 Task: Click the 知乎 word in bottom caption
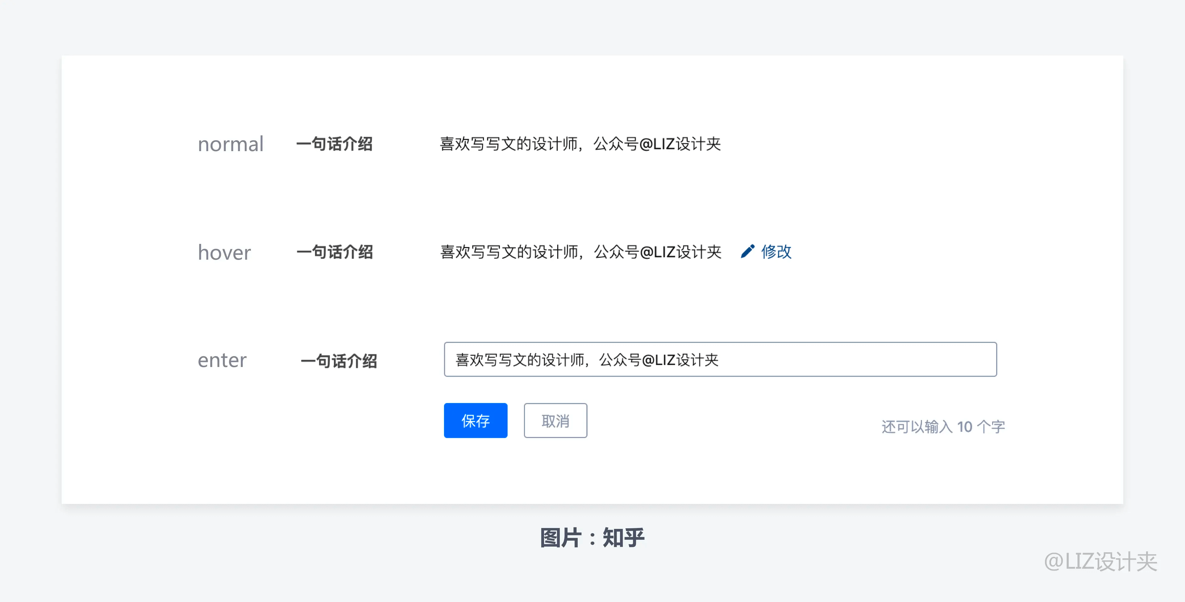tap(623, 538)
